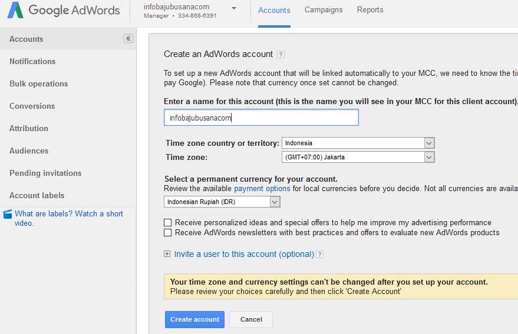
Task: Check the AdWords newsletters checkbox
Action: coord(168,233)
